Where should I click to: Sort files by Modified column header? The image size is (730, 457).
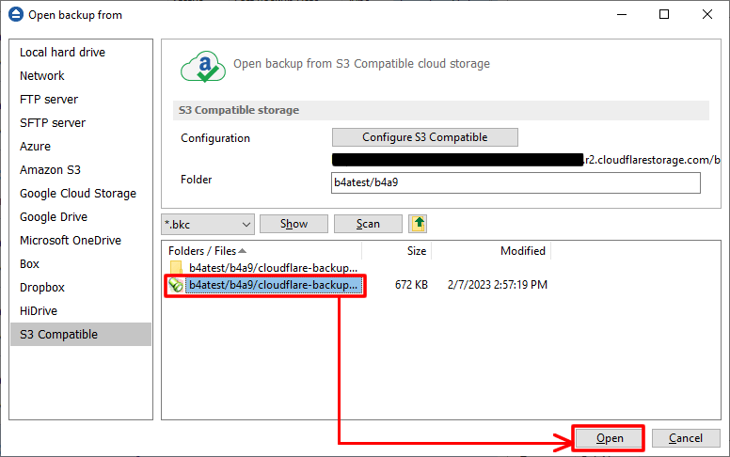(x=522, y=251)
